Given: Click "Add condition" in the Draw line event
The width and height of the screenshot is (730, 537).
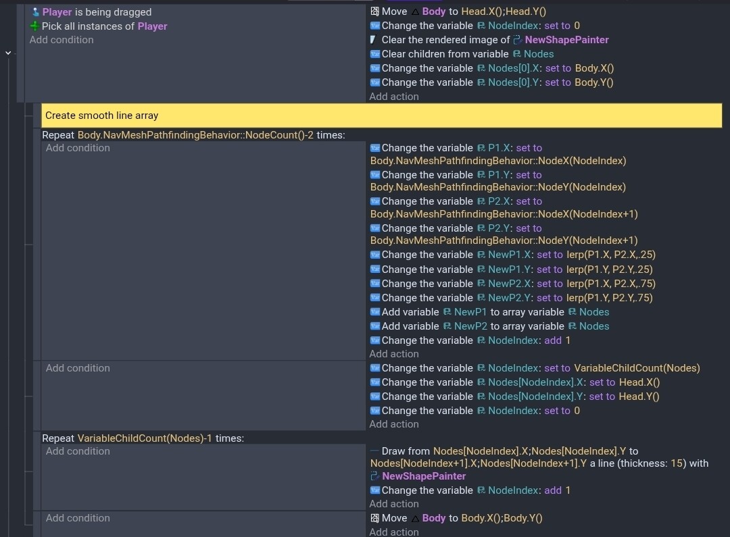Looking at the screenshot, I should [78, 451].
